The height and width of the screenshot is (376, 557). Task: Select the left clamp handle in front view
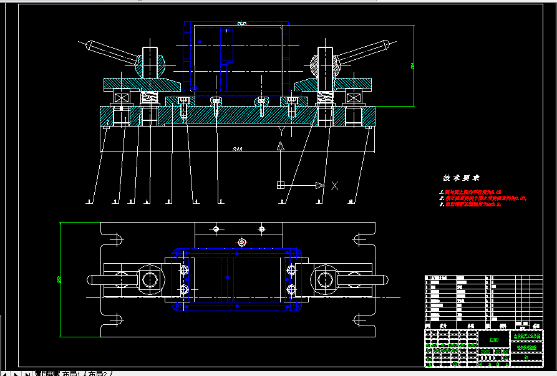[x=113, y=52]
